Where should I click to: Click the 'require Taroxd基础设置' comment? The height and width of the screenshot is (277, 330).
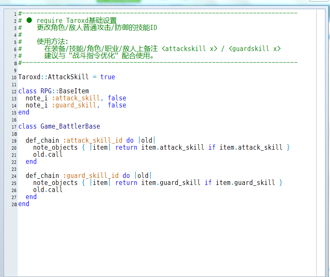pyautogui.click(x=77, y=21)
